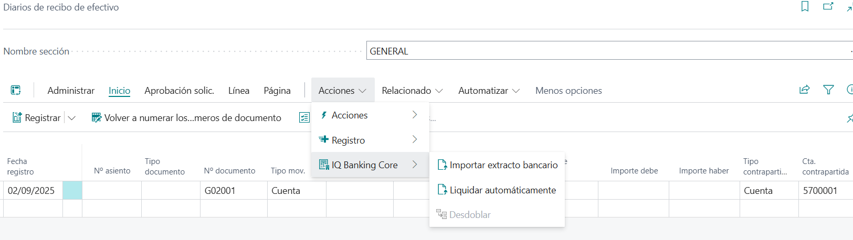Click the Tipo mov. column header
The height and width of the screenshot is (240, 853).
point(288,171)
